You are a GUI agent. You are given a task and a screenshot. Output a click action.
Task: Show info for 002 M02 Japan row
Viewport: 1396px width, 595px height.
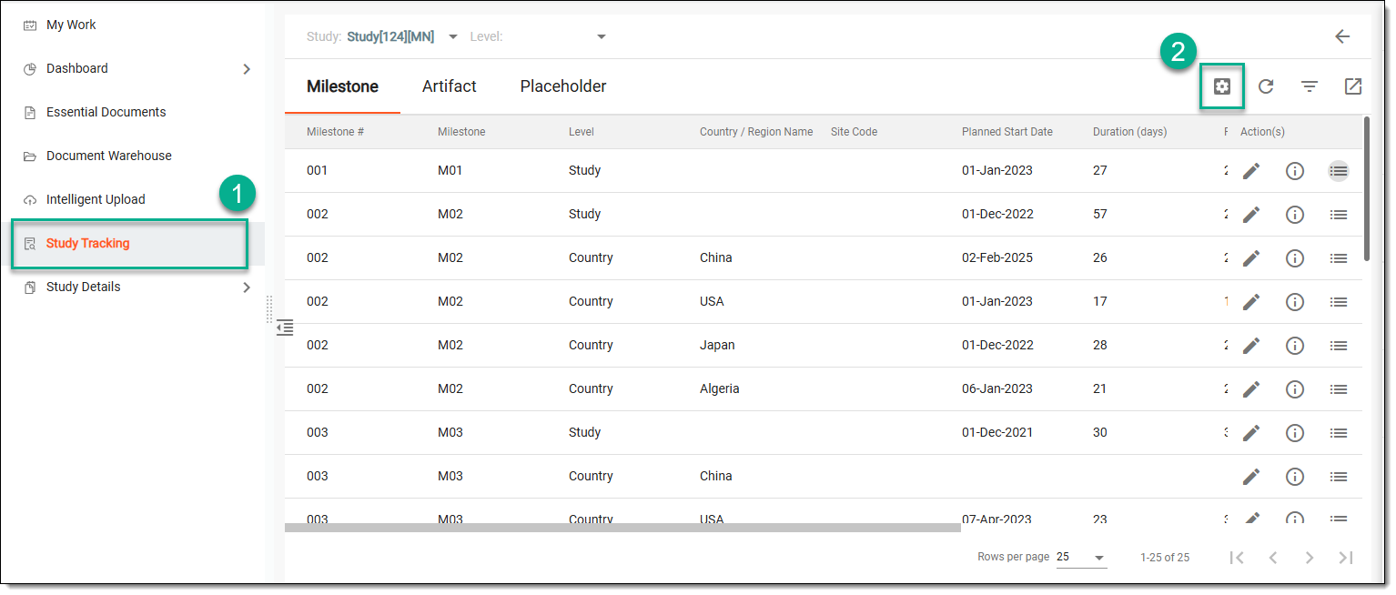[x=1295, y=346]
